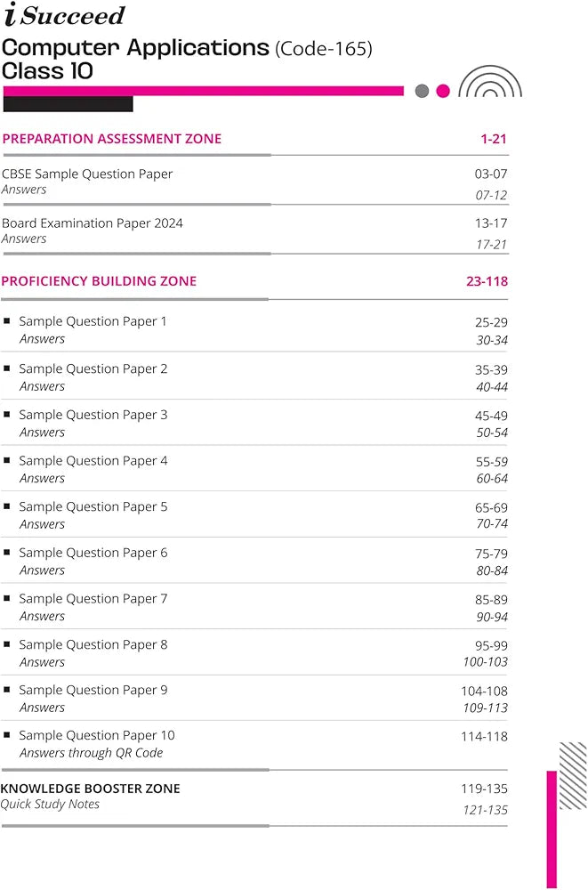This screenshot has width=588, height=890.
Task: Select the bullet beside Sample Question Paper 1
Action: (x=7, y=321)
